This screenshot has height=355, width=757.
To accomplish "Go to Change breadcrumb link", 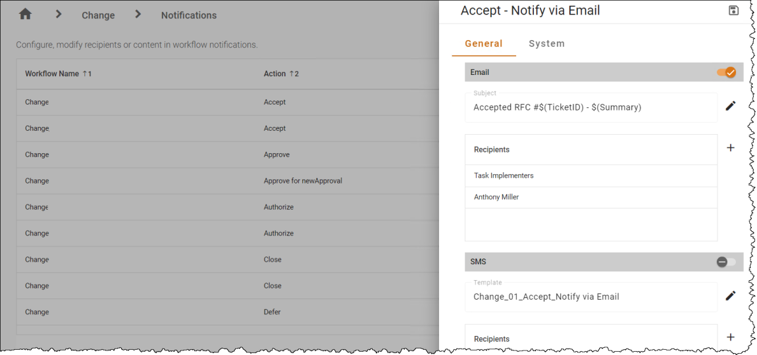I will click(x=98, y=15).
